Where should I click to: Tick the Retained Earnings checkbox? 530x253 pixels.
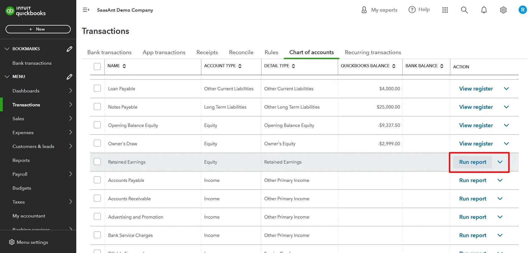tap(97, 162)
